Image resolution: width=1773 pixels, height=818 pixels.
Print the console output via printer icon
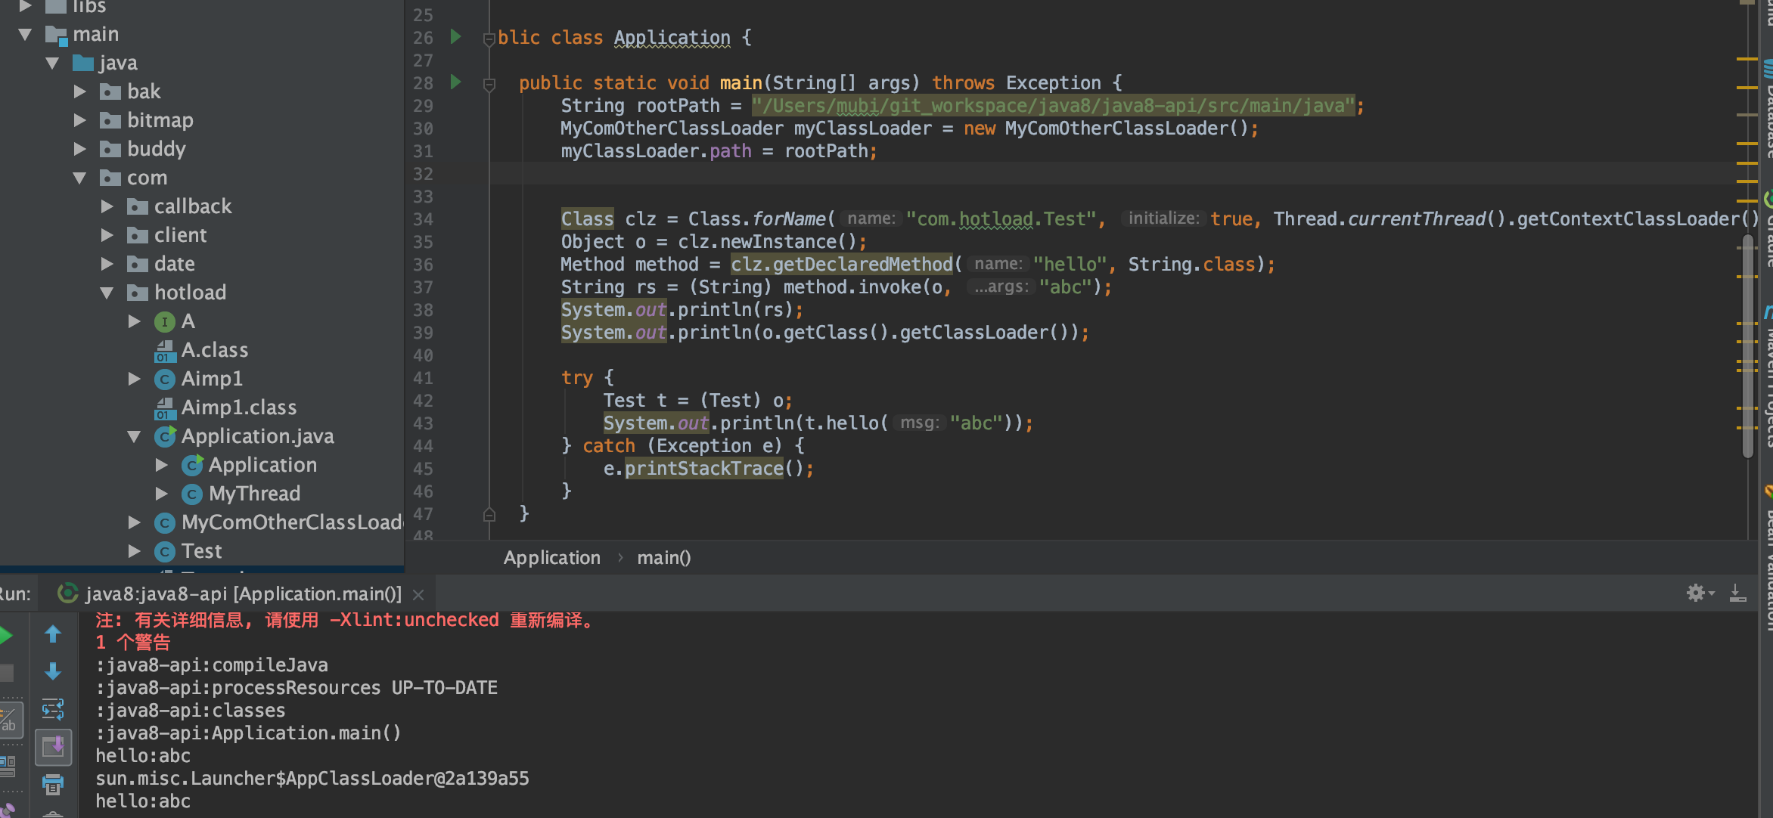(53, 784)
